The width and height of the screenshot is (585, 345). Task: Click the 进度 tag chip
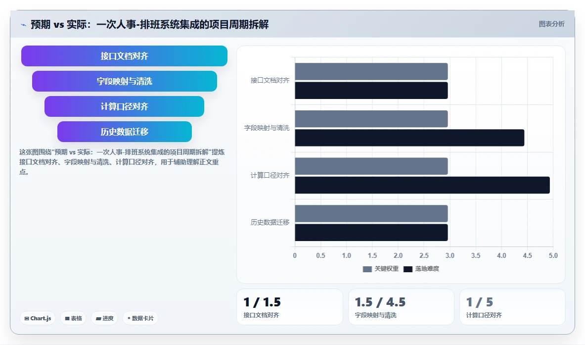(x=104, y=318)
